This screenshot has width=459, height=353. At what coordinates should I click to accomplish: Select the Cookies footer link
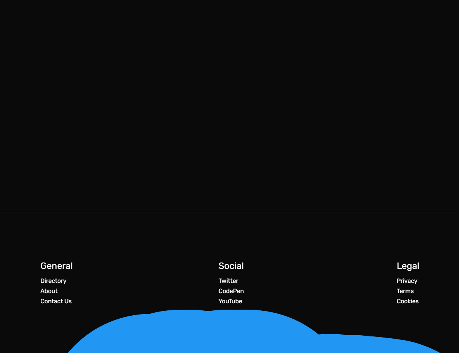click(407, 301)
